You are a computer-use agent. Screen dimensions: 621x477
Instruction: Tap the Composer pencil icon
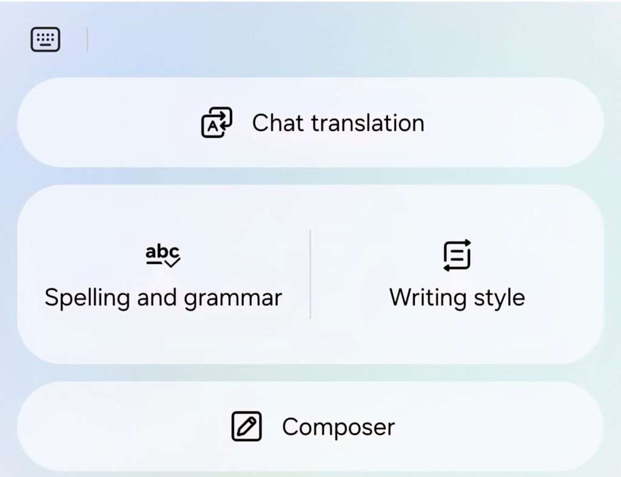(x=247, y=427)
